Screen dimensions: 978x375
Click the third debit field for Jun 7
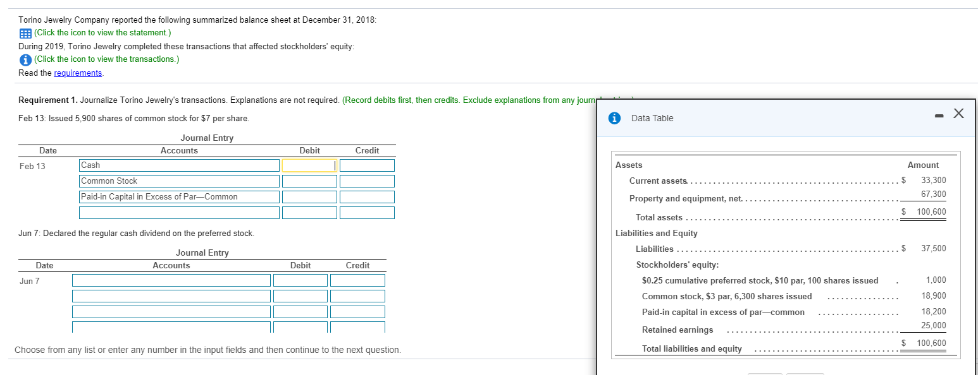(x=300, y=312)
